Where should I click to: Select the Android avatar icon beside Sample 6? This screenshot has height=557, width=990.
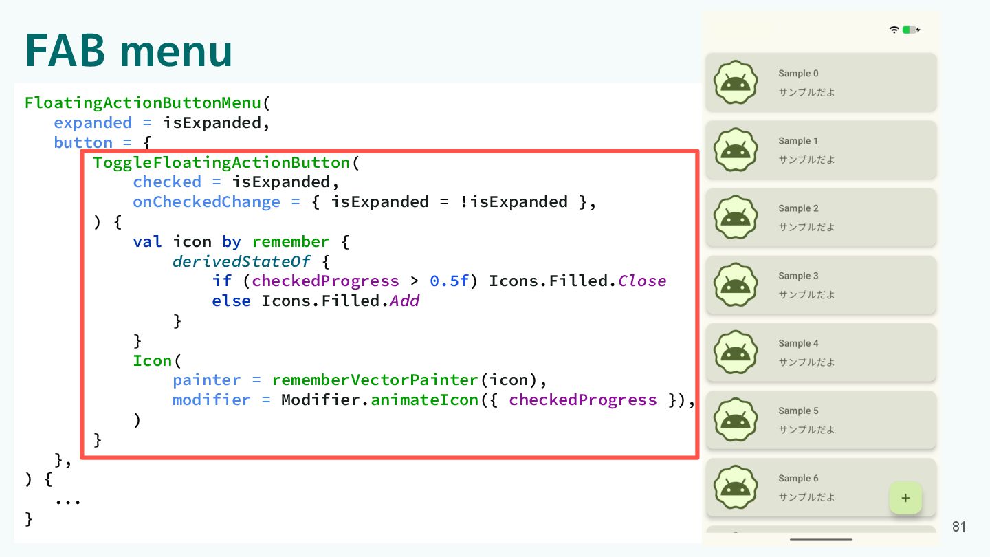(736, 487)
